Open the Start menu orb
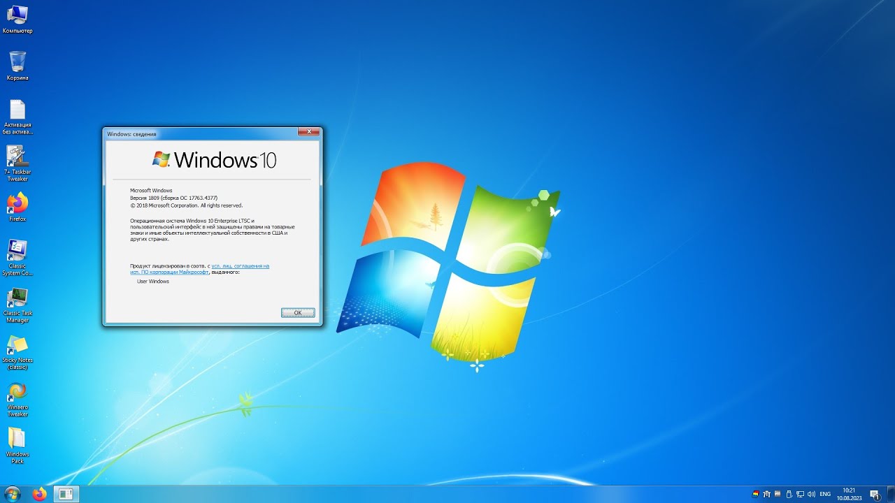 [13, 494]
